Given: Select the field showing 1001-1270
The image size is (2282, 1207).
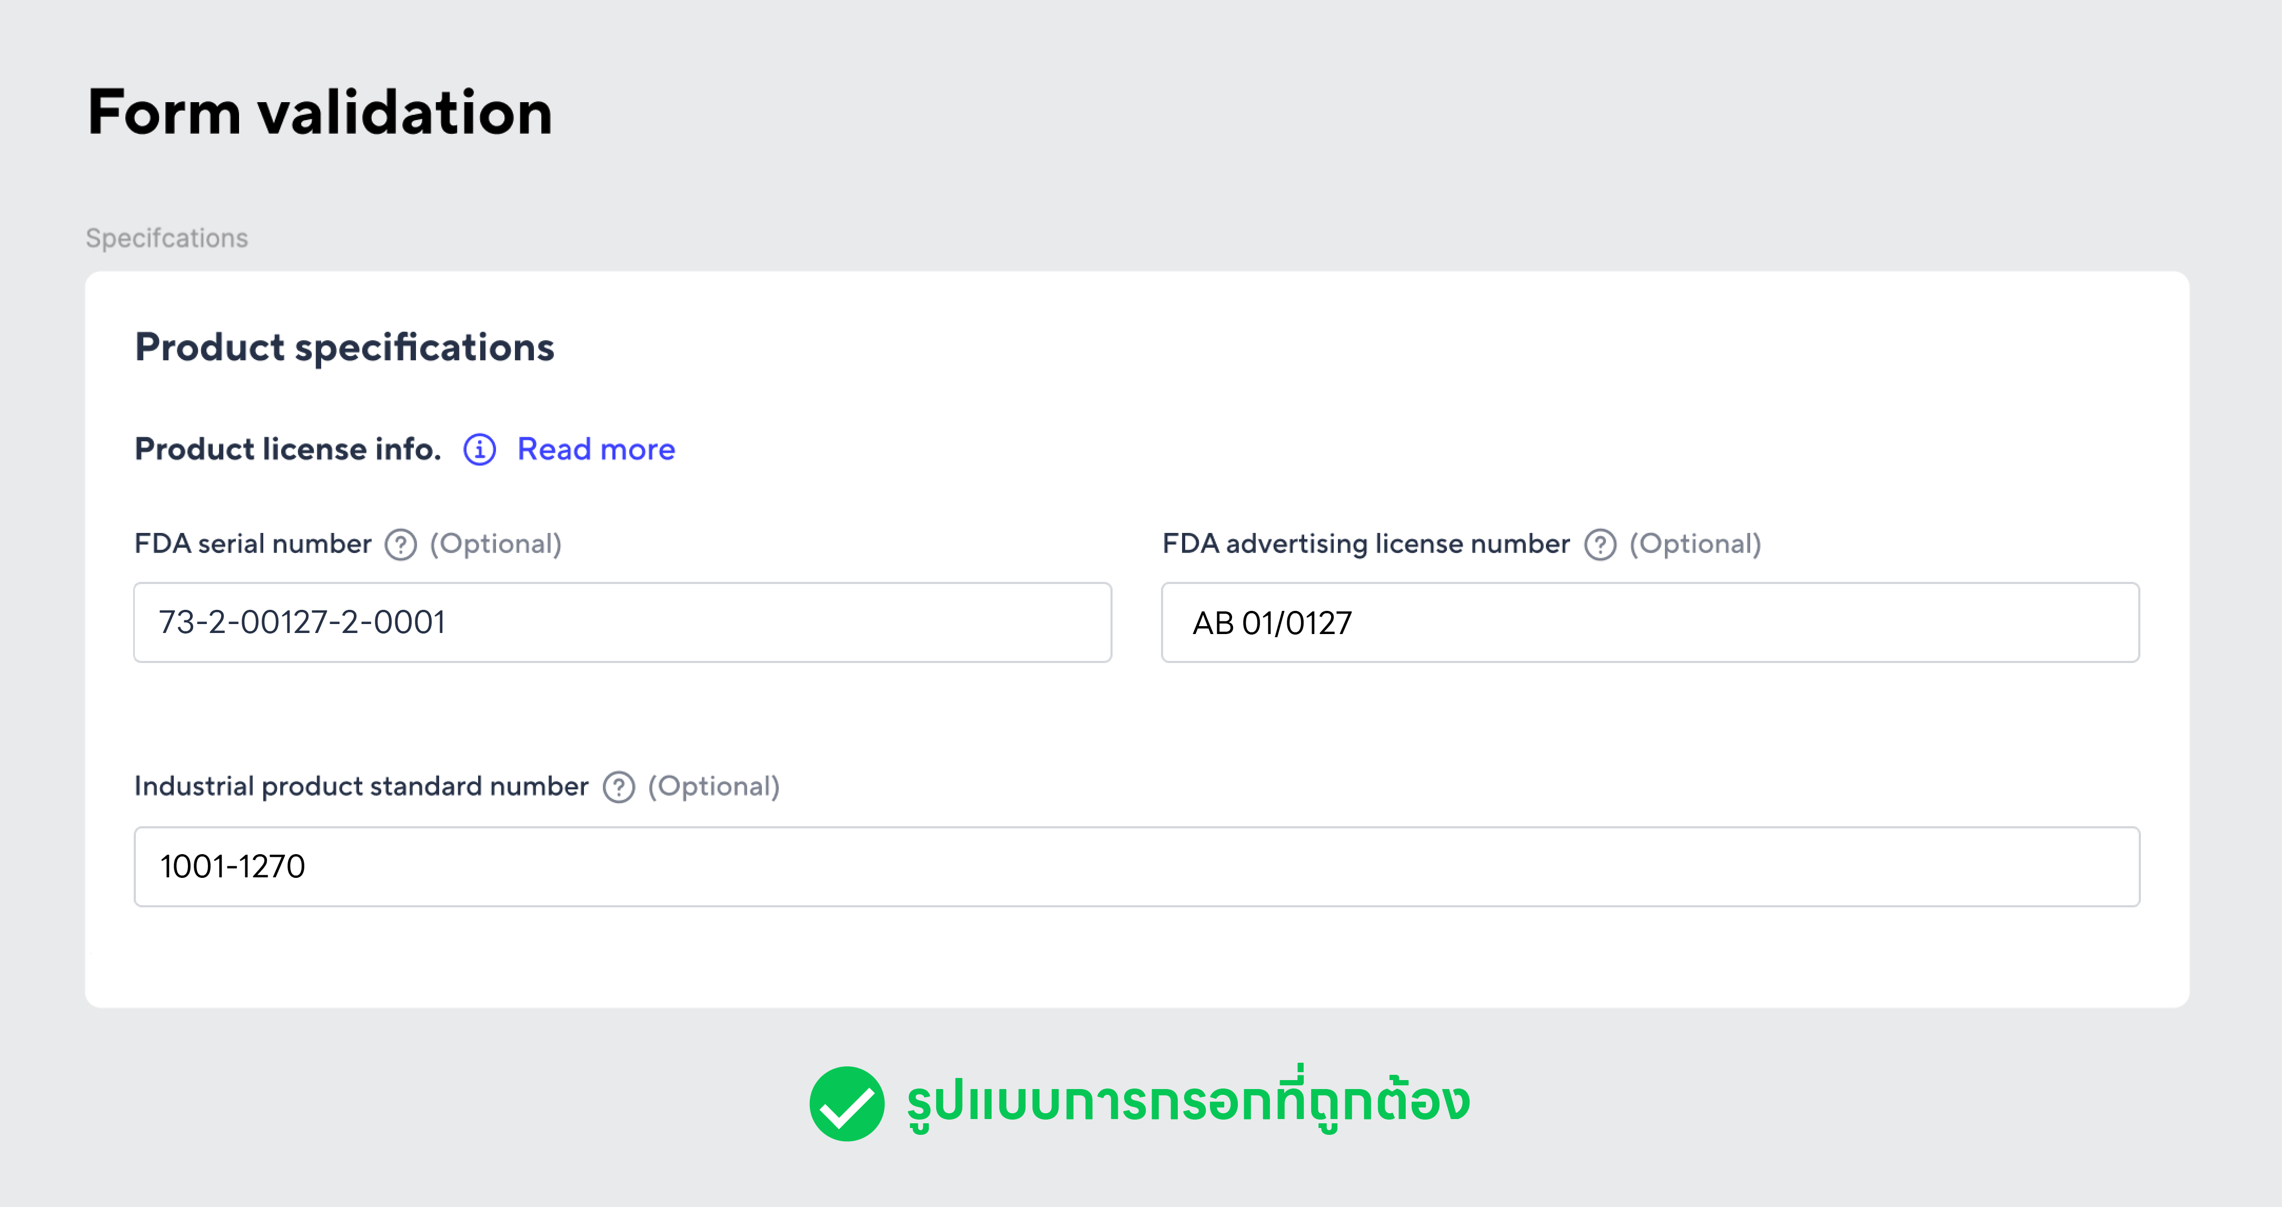Looking at the screenshot, I should [1137, 866].
